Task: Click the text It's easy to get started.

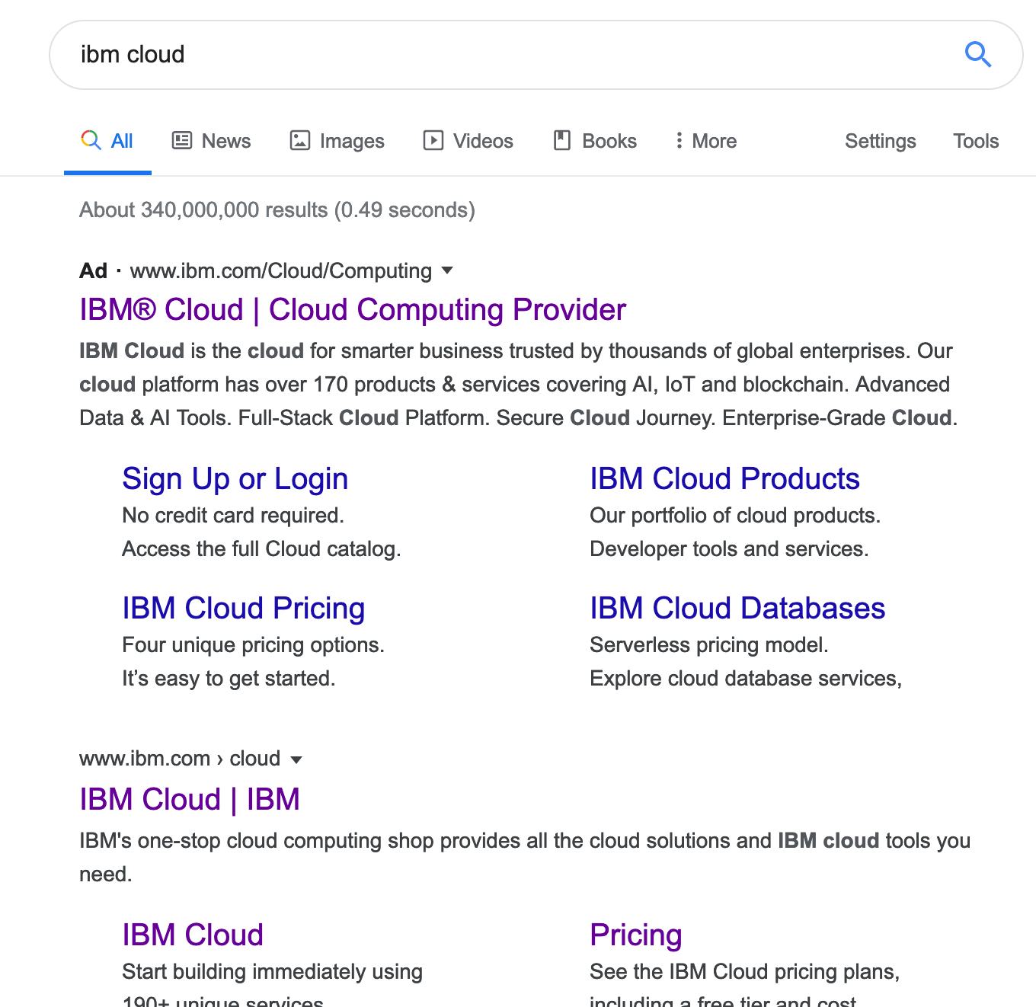Action: tap(229, 679)
